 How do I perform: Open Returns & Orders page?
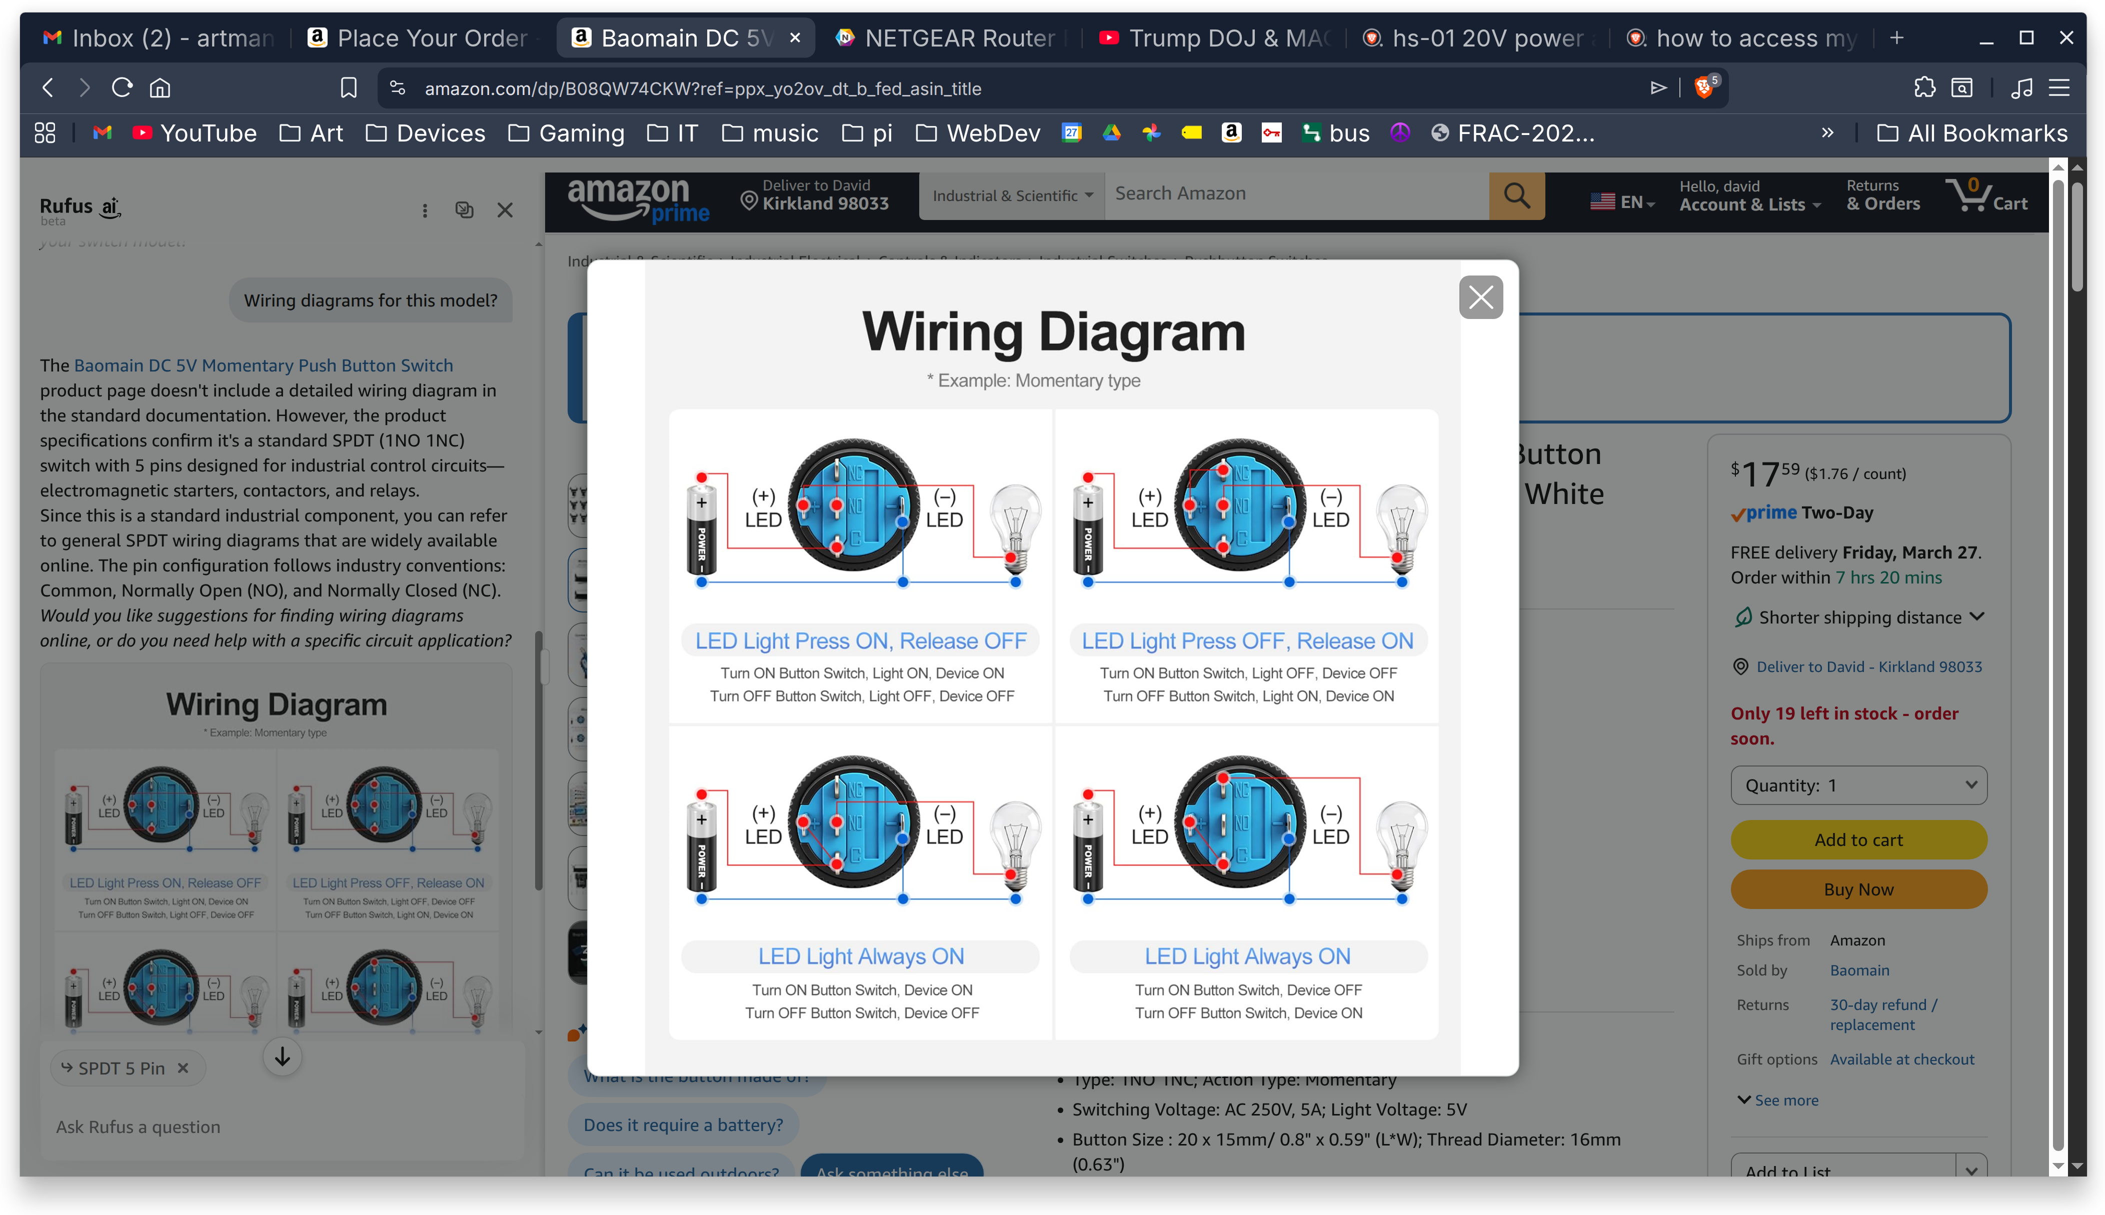(1882, 196)
